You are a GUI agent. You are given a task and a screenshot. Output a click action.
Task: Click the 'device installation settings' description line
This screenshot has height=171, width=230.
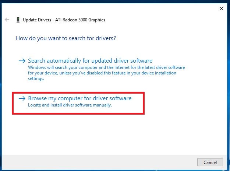36,78
